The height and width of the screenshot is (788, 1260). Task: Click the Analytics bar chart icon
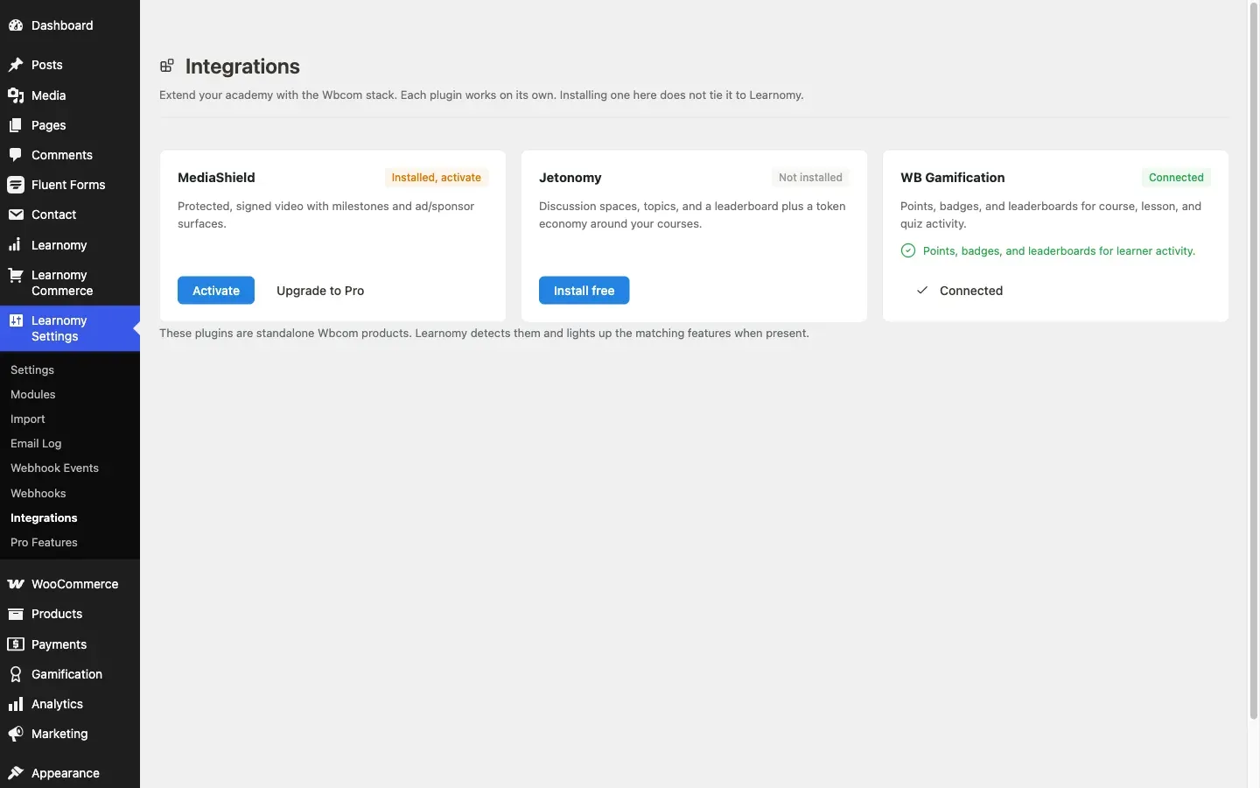[16, 704]
